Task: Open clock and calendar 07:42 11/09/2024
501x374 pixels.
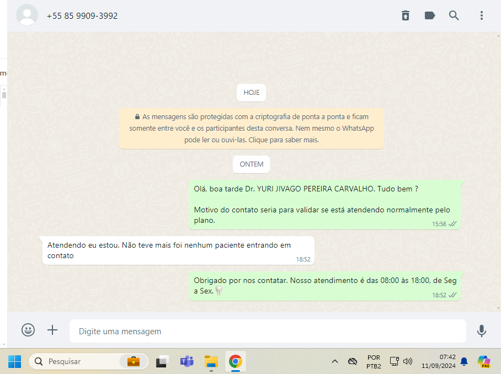Action: (x=438, y=361)
